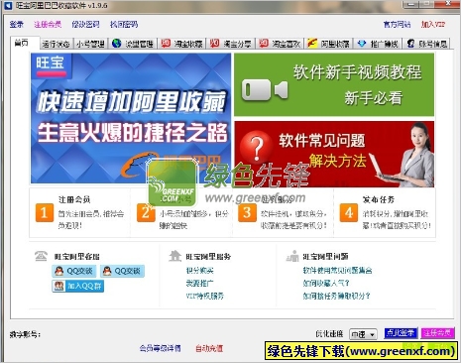This screenshot has width=461, height=363.
Task: Click the pink 注册会员 link at the top
Action: (x=48, y=24)
